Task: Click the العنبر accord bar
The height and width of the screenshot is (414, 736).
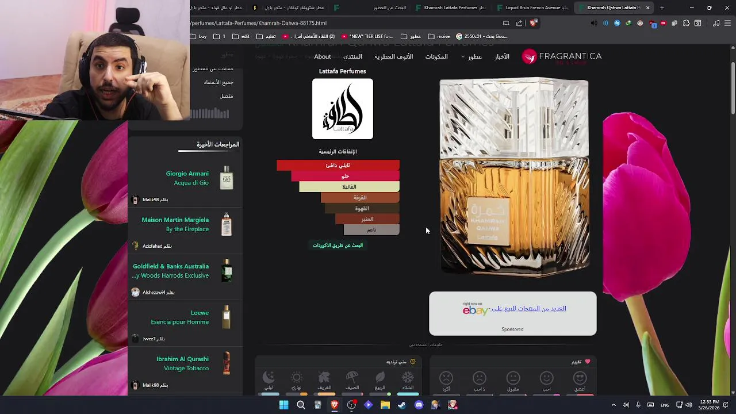Action: pos(367,219)
